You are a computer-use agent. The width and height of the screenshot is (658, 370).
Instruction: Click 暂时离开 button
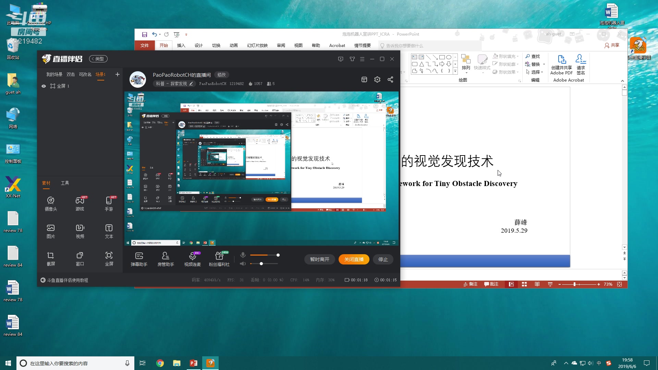(x=319, y=259)
